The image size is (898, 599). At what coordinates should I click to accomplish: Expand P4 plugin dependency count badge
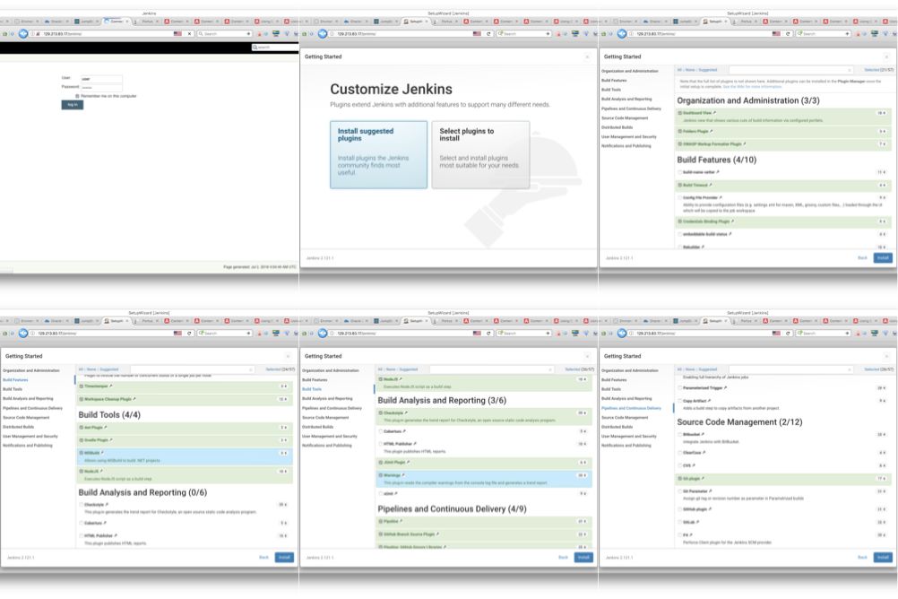882,535
